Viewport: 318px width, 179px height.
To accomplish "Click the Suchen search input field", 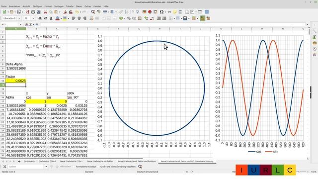I will point(26,167).
